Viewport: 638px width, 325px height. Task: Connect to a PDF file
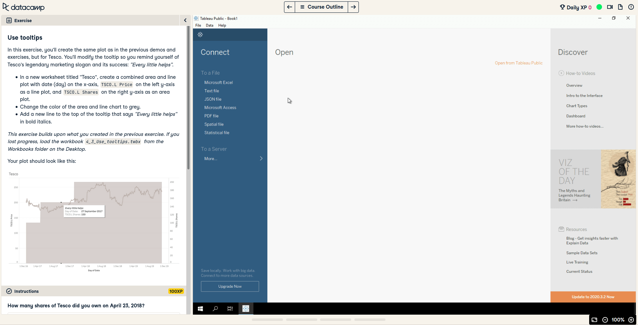211,116
